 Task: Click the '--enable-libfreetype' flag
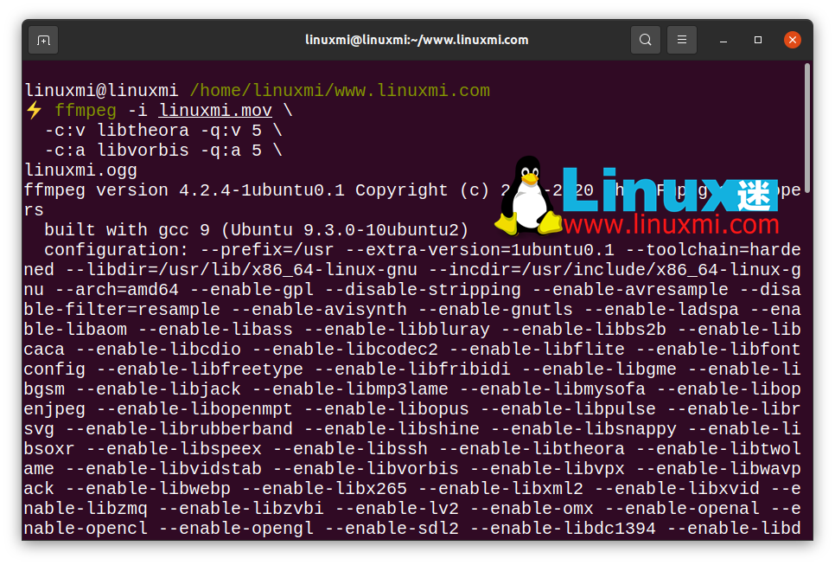point(200,369)
